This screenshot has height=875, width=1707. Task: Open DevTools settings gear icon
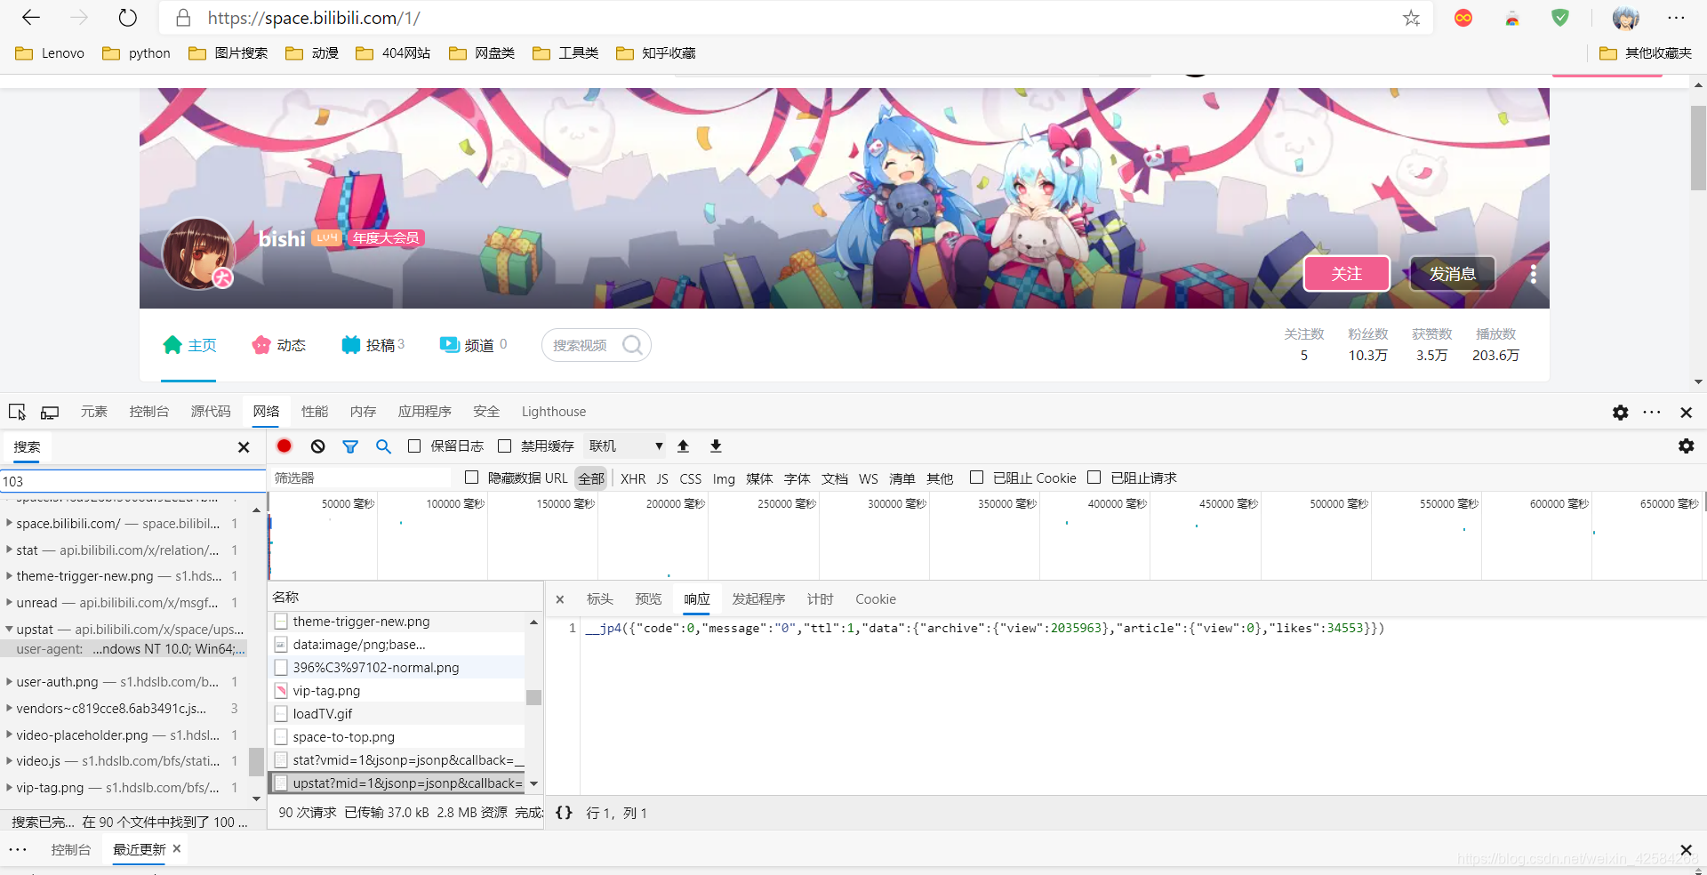click(1621, 412)
